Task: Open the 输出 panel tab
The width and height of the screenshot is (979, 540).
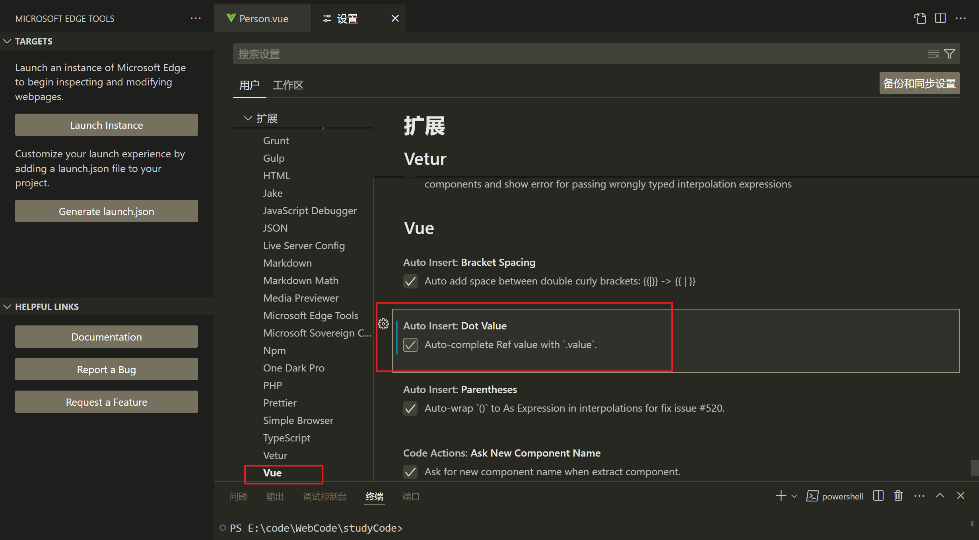Action: [275, 496]
